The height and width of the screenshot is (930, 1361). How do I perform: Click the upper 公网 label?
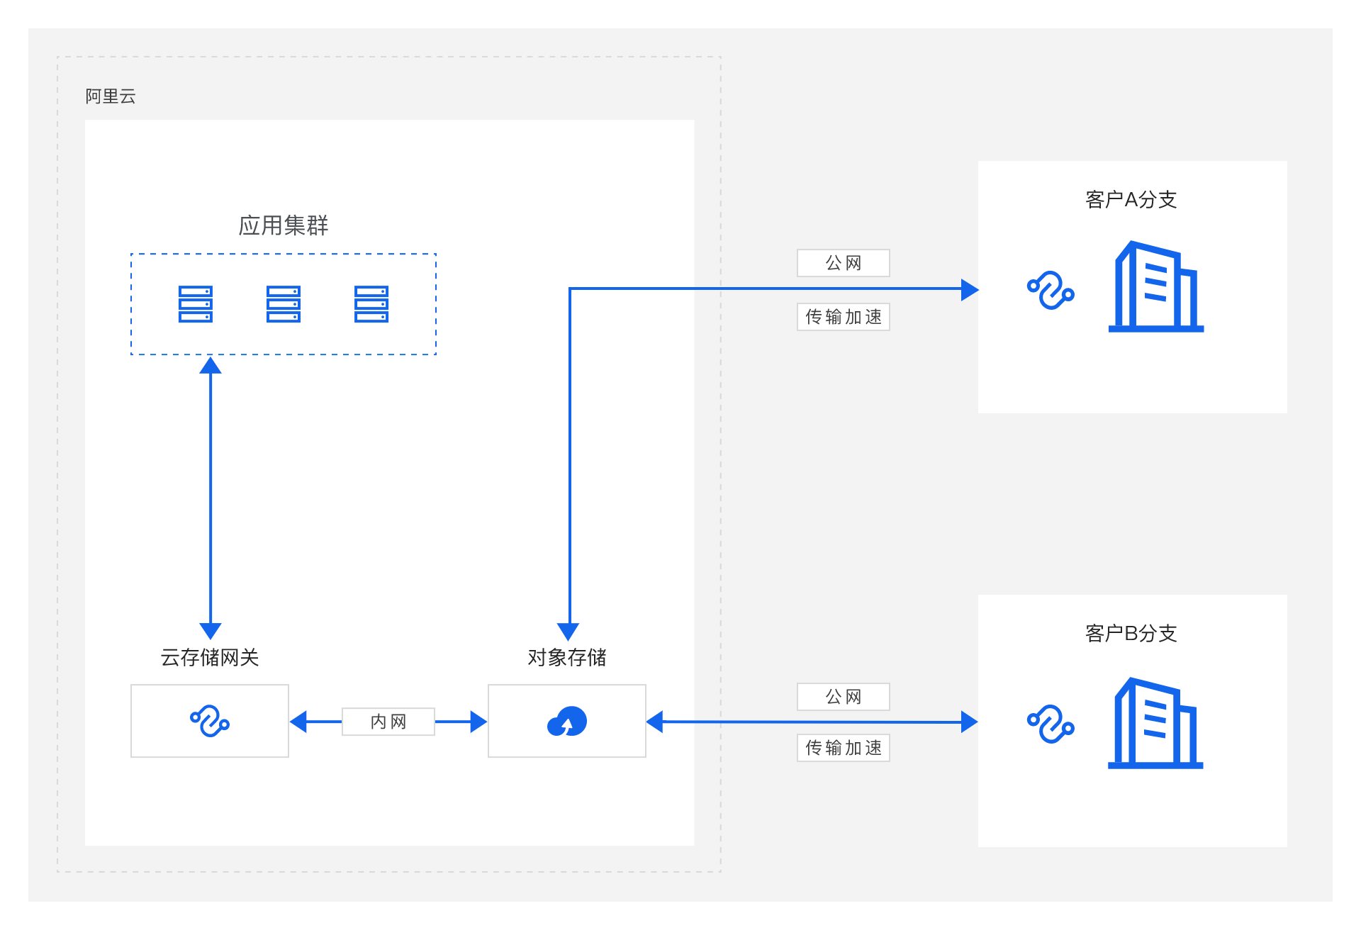tap(843, 263)
